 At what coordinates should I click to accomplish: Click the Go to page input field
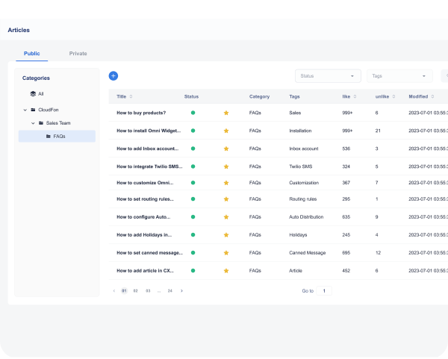[x=324, y=290]
